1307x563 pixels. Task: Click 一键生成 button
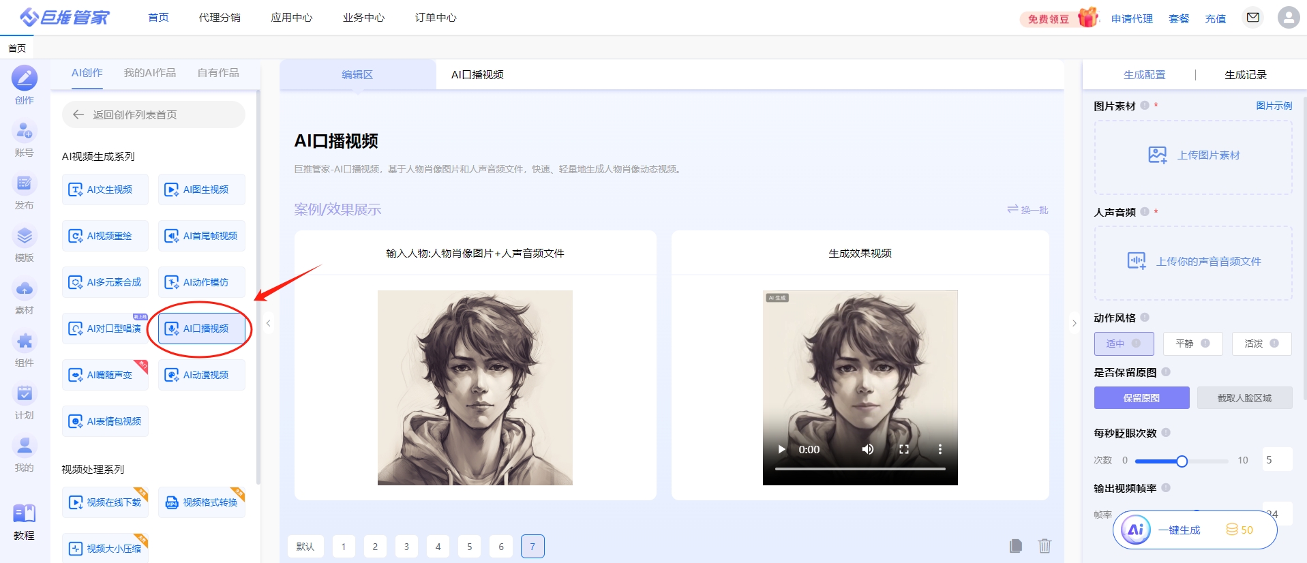point(1195,530)
